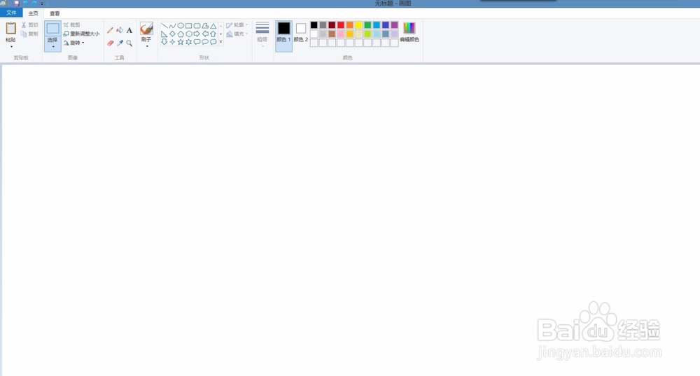Screen dimensions: 700x376
Task: Pick the pentagon shape
Action: click(x=181, y=34)
